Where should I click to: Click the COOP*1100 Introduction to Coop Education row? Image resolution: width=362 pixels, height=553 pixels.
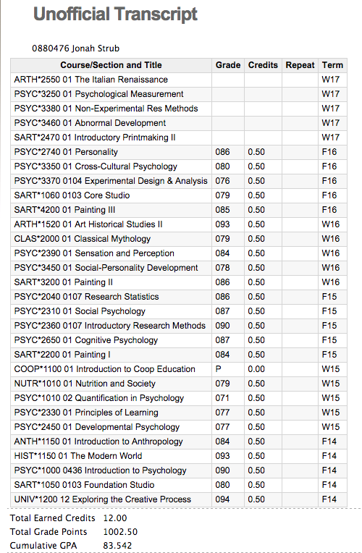click(179, 369)
